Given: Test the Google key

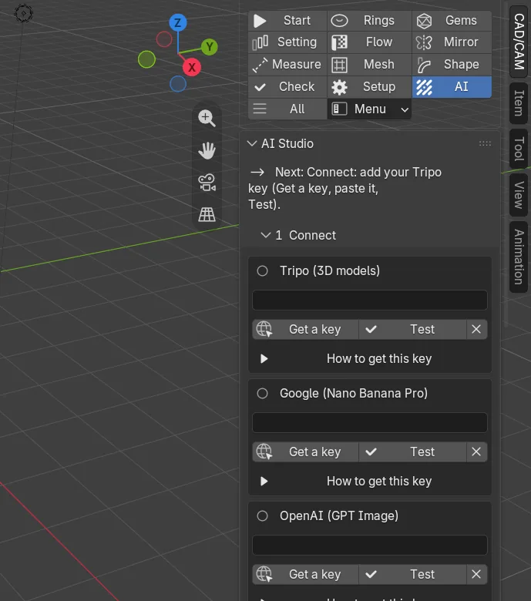Looking at the screenshot, I should coord(413,452).
